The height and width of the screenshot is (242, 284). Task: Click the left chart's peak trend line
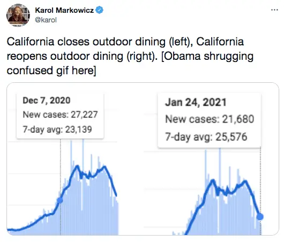[77, 166]
